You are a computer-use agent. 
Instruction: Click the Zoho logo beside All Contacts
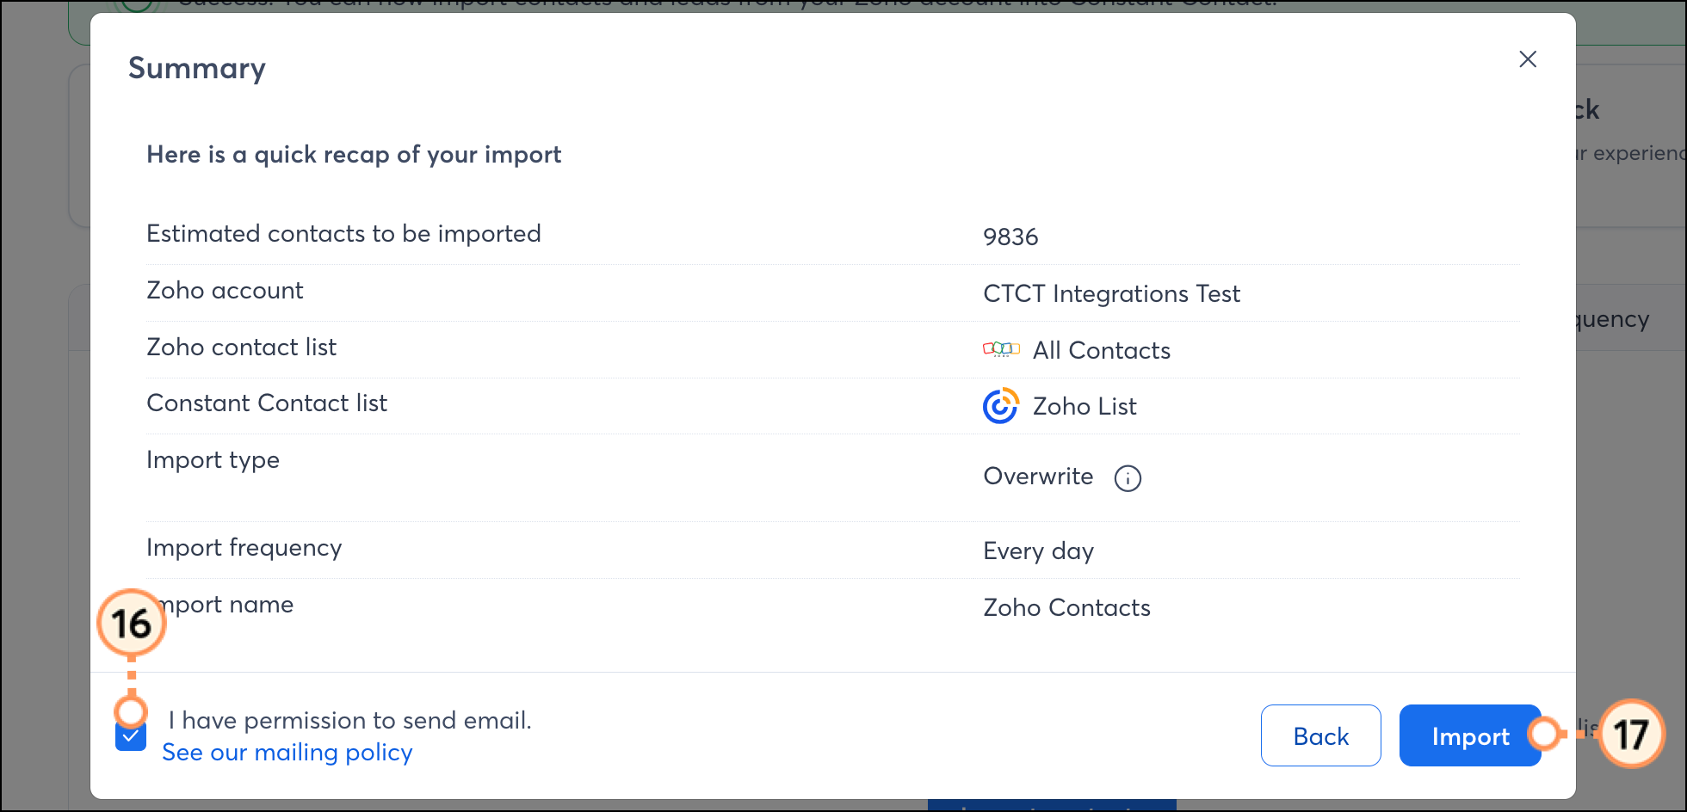click(1001, 349)
